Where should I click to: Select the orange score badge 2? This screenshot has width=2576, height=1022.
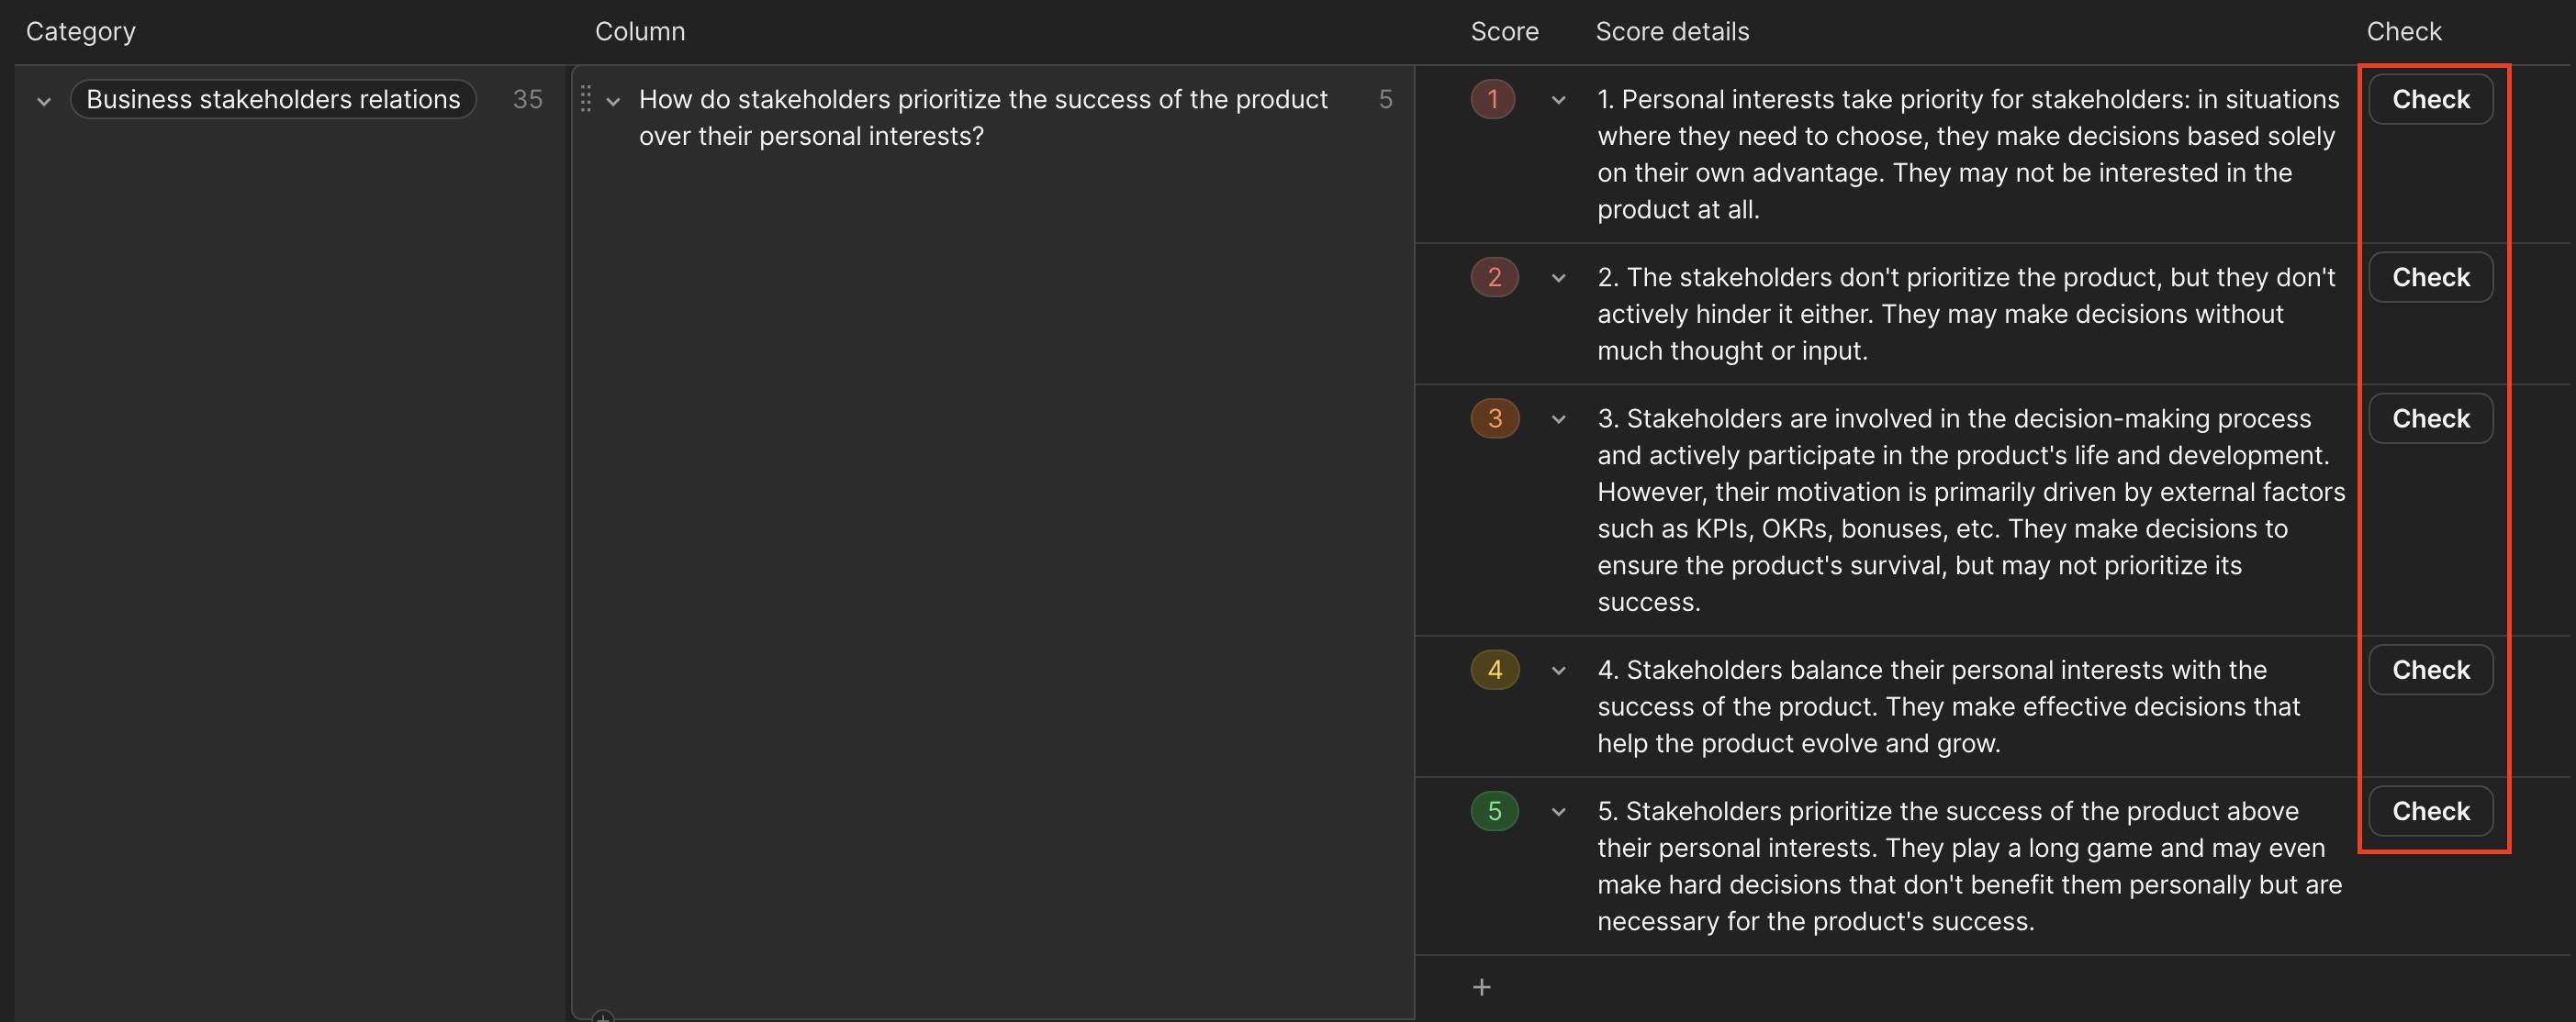[x=1494, y=277]
